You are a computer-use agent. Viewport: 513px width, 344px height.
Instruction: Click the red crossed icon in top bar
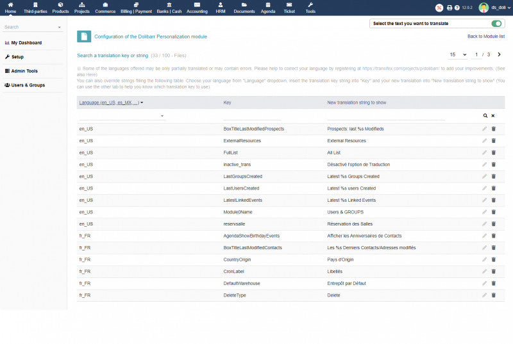click(x=439, y=8)
